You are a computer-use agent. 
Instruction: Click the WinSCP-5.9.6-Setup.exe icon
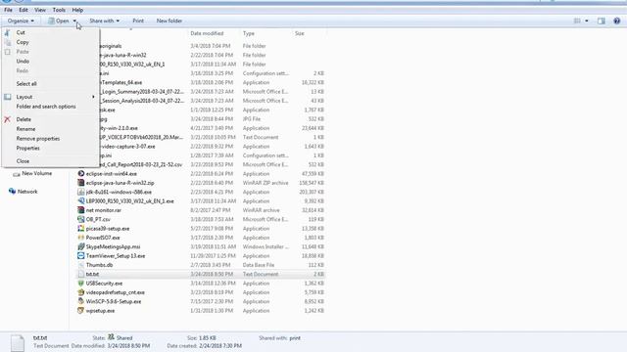click(x=80, y=301)
